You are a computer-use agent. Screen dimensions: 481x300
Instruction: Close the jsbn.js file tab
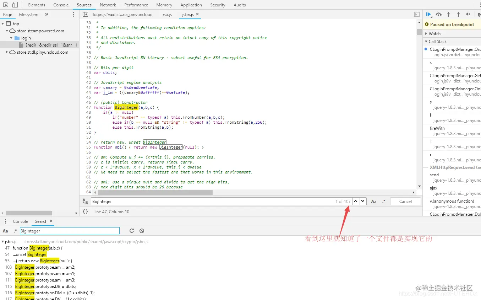click(x=197, y=15)
